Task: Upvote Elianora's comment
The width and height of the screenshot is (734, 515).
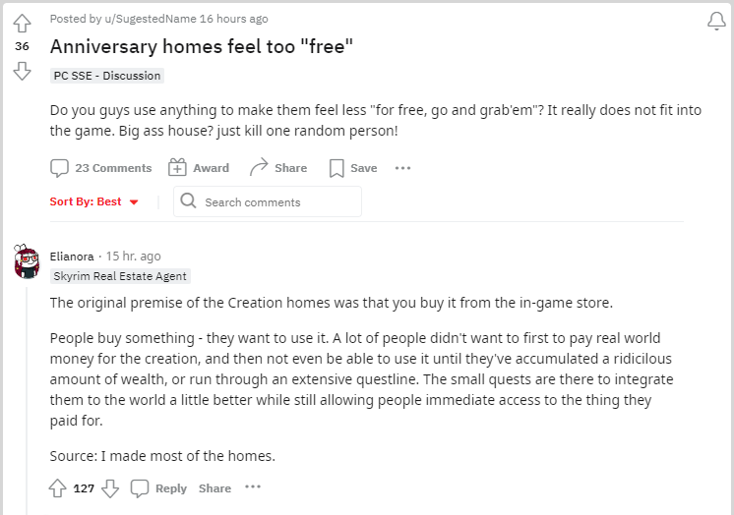Action: pos(58,487)
